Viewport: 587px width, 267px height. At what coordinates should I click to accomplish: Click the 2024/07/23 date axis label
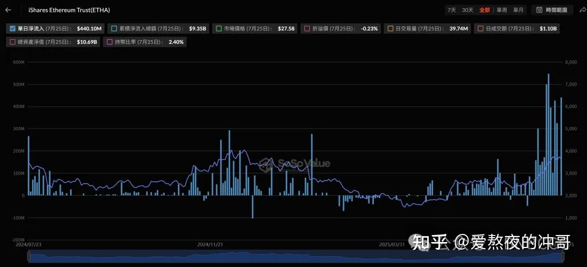tap(28, 245)
